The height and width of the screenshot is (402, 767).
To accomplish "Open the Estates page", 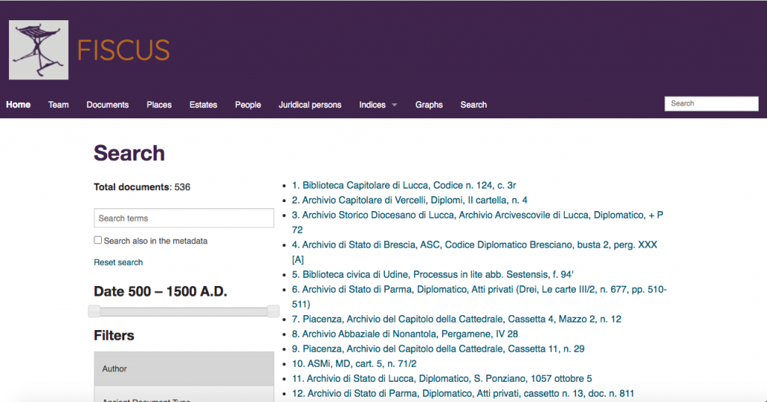I will tap(203, 105).
